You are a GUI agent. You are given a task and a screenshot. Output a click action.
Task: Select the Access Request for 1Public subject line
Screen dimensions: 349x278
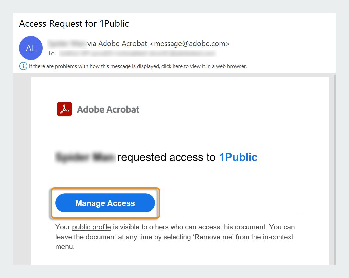74,24
